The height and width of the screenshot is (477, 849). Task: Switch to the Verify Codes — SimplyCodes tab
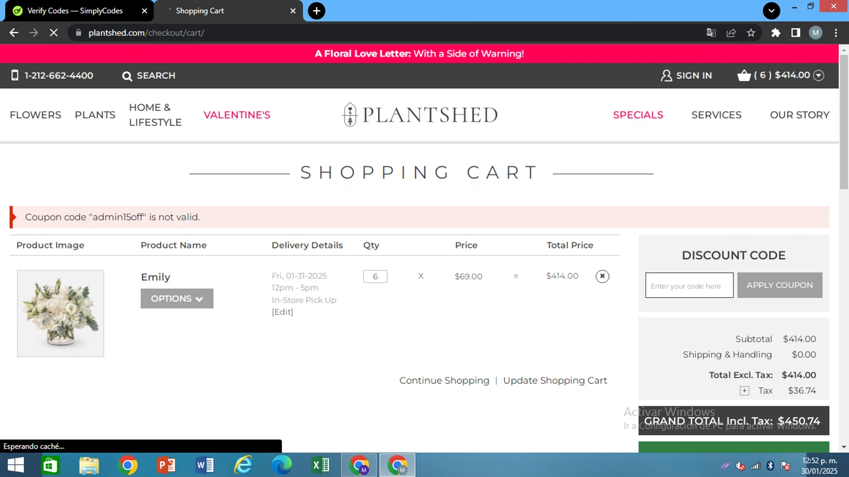(x=76, y=11)
